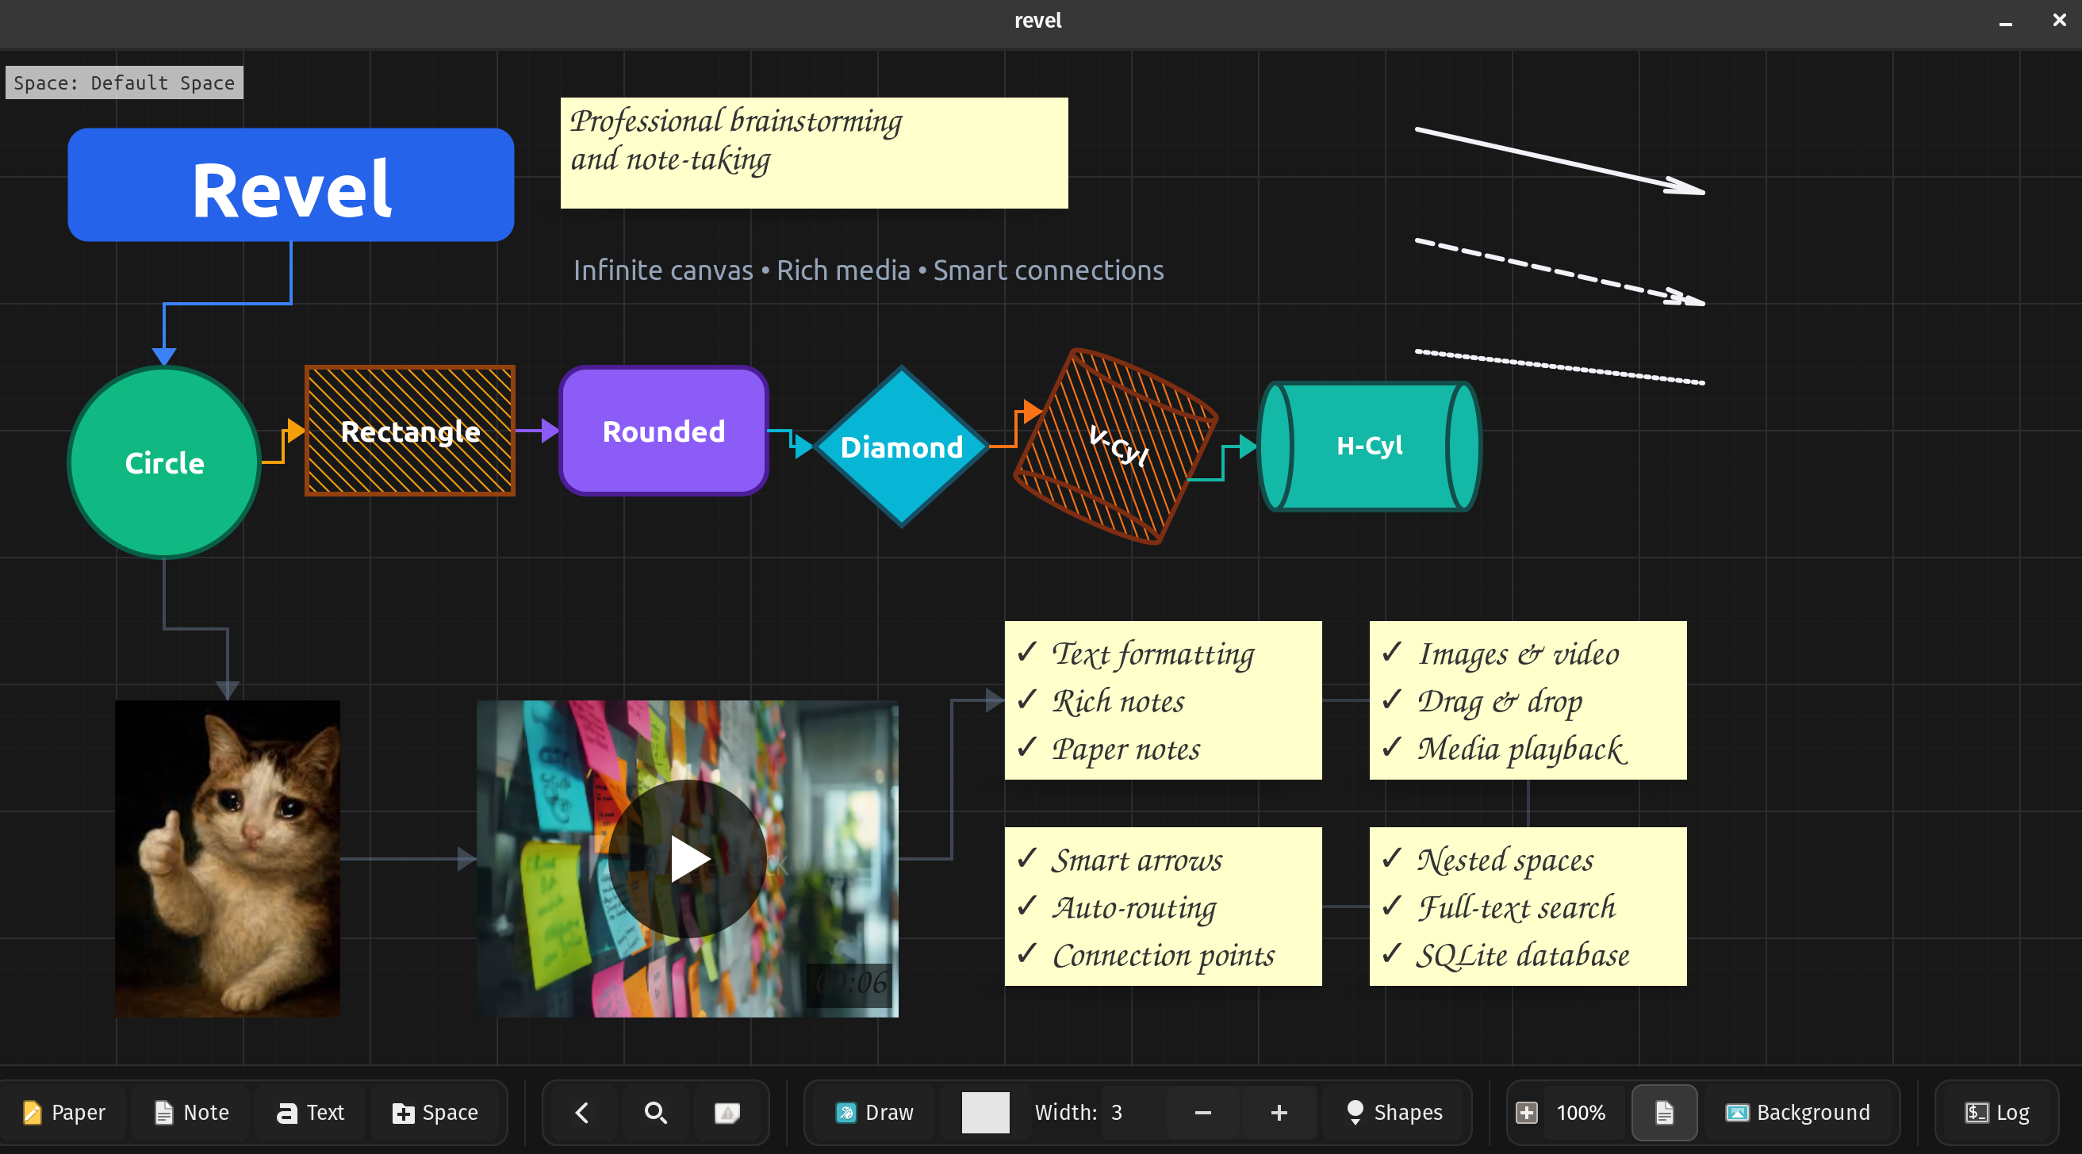Image resolution: width=2082 pixels, height=1154 pixels.
Task: Click the eraser-like icon beside search
Action: tap(727, 1113)
